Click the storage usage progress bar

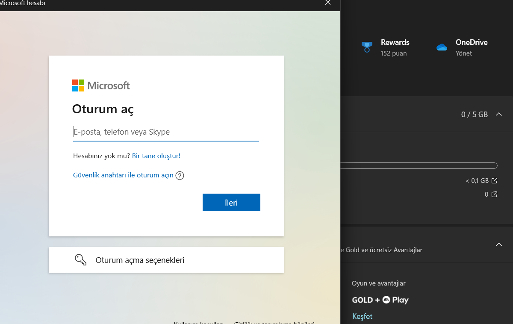[x=419, y=165]
